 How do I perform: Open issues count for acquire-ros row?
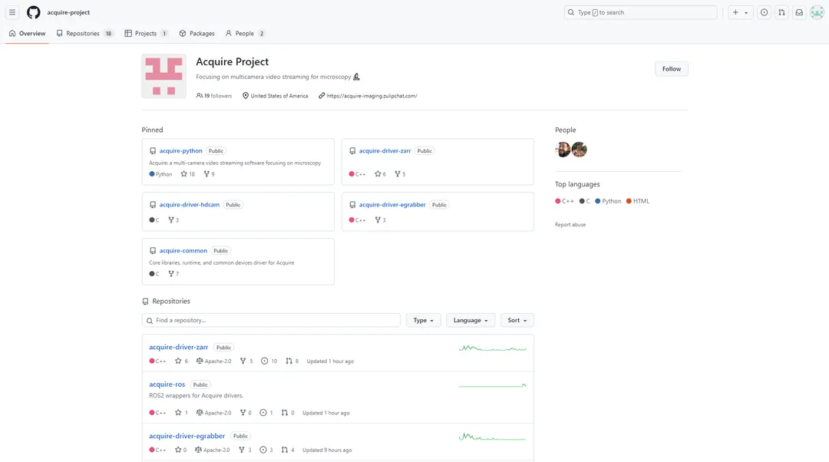(266, 413)
